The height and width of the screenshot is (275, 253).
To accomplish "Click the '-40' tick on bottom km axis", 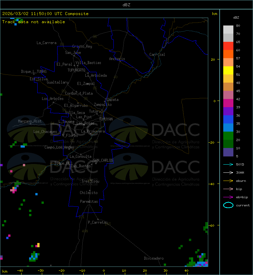I will [20, 271].
